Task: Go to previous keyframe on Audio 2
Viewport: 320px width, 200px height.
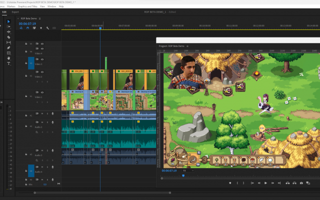Action: [42, 132]
